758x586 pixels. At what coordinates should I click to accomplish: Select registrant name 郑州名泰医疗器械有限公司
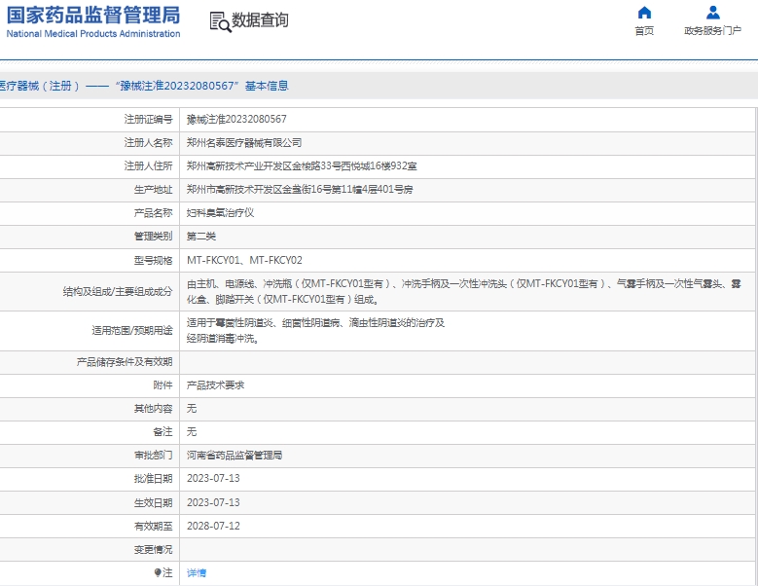pyautogui.click(x=244, y=143)
